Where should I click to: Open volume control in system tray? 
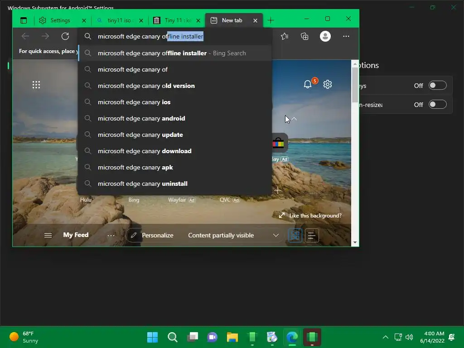[x=409, y=337]
